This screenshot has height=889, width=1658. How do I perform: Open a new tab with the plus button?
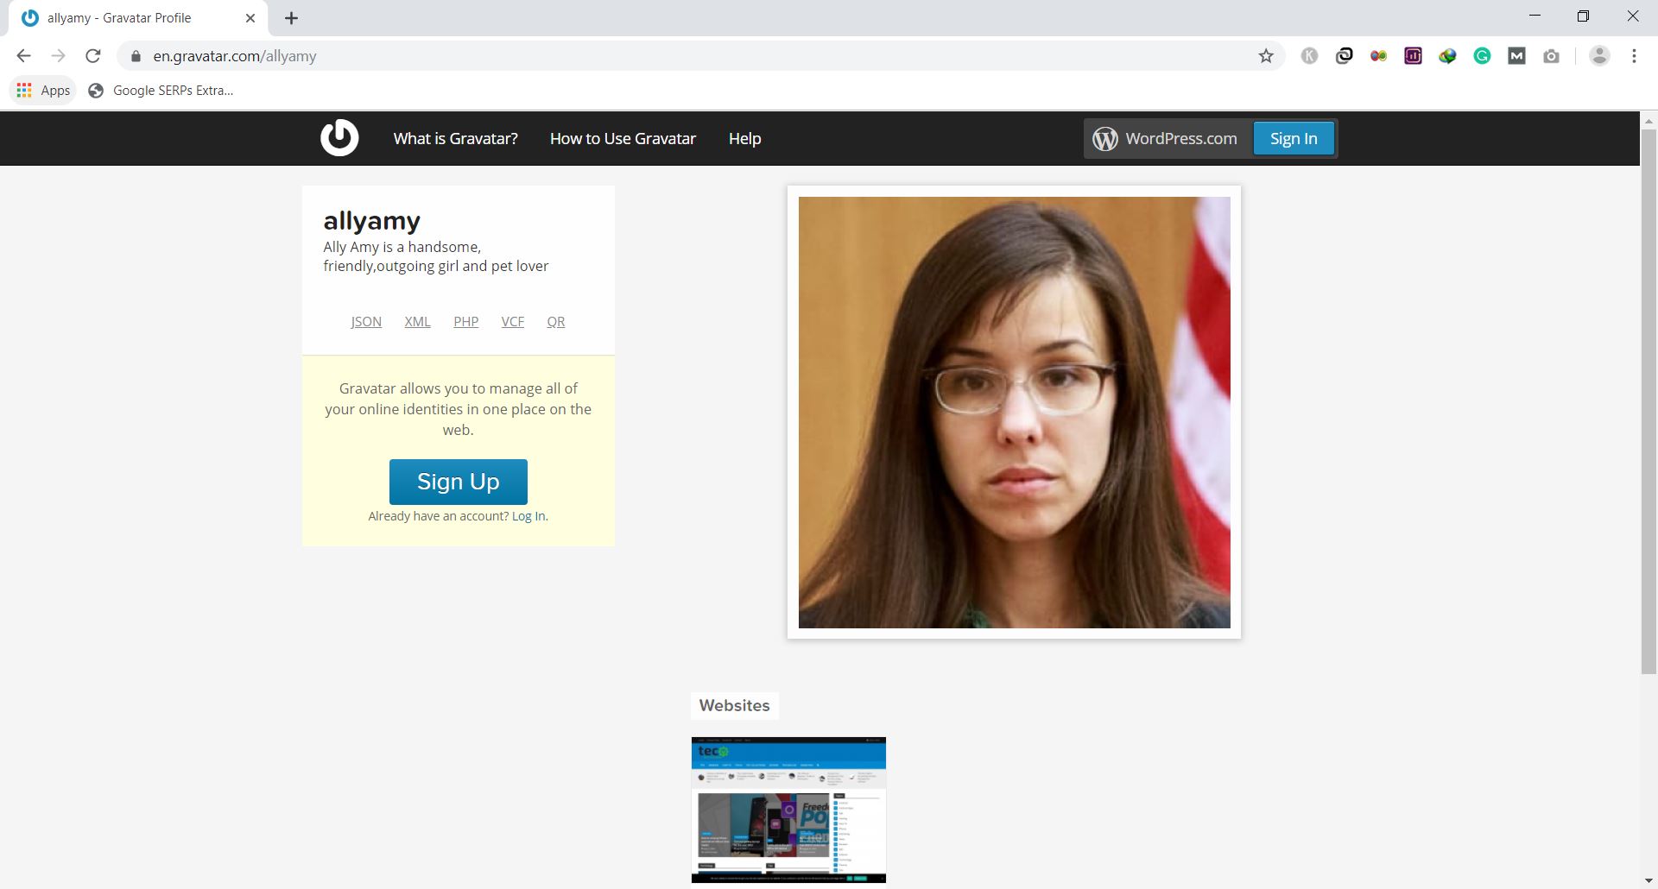291,18
